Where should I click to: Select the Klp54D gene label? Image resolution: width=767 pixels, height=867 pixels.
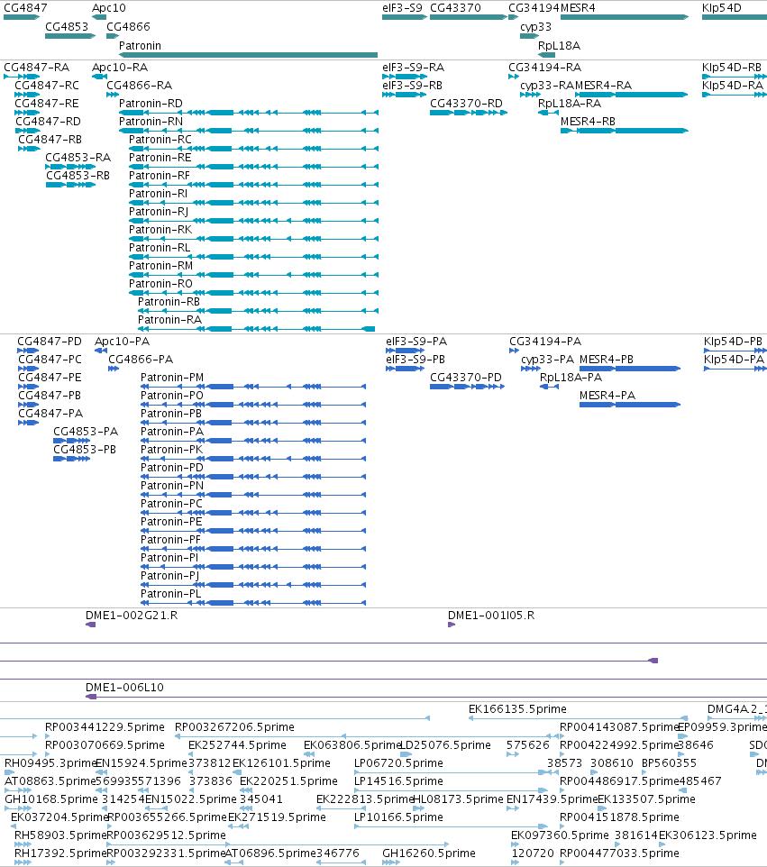722,8
